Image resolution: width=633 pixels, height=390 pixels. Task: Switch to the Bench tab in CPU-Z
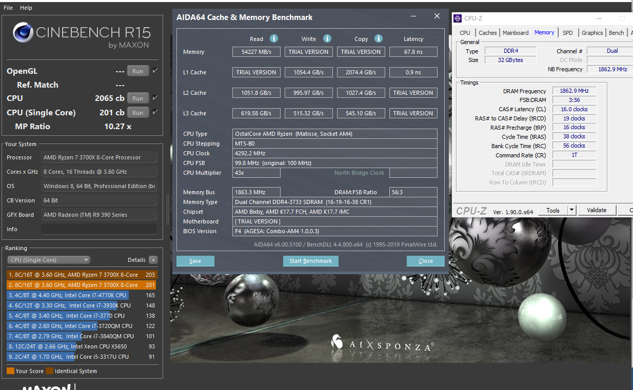click(x=616, y=33)
